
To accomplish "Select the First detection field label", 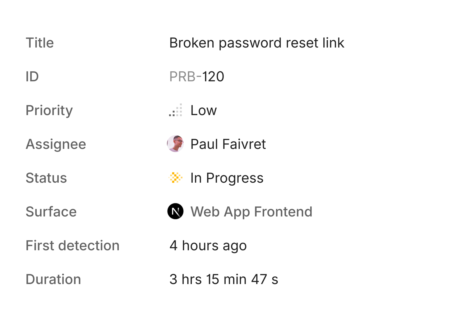I will 72,246.
